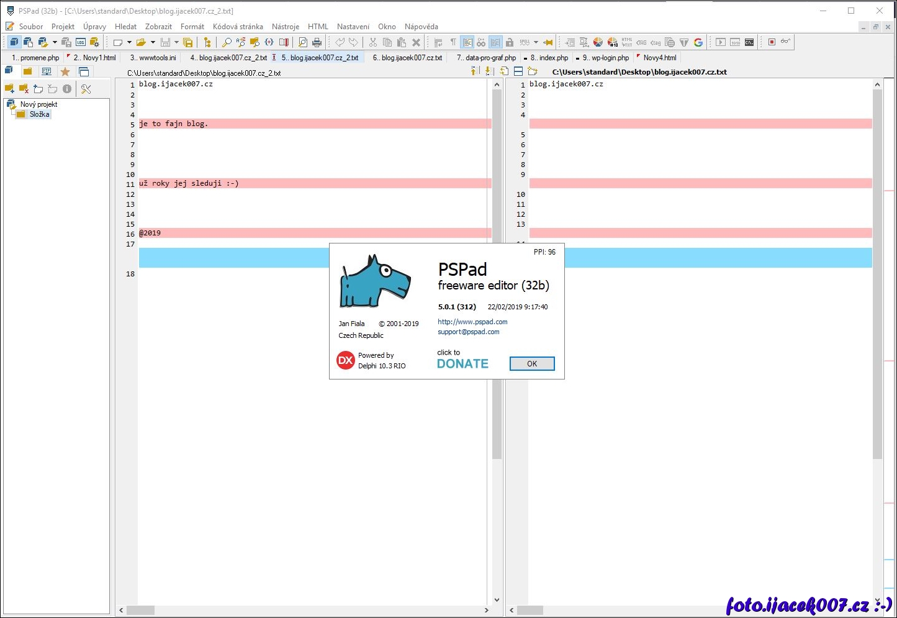Image resolution: width=897 pixels, height=618 pixels.
Task: Click the Print icon in the toolbar
Action: (317, 42)
